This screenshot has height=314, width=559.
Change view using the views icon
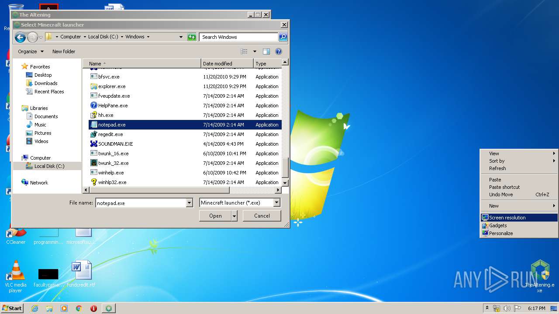pyautogui.click(x=244, y=51)
